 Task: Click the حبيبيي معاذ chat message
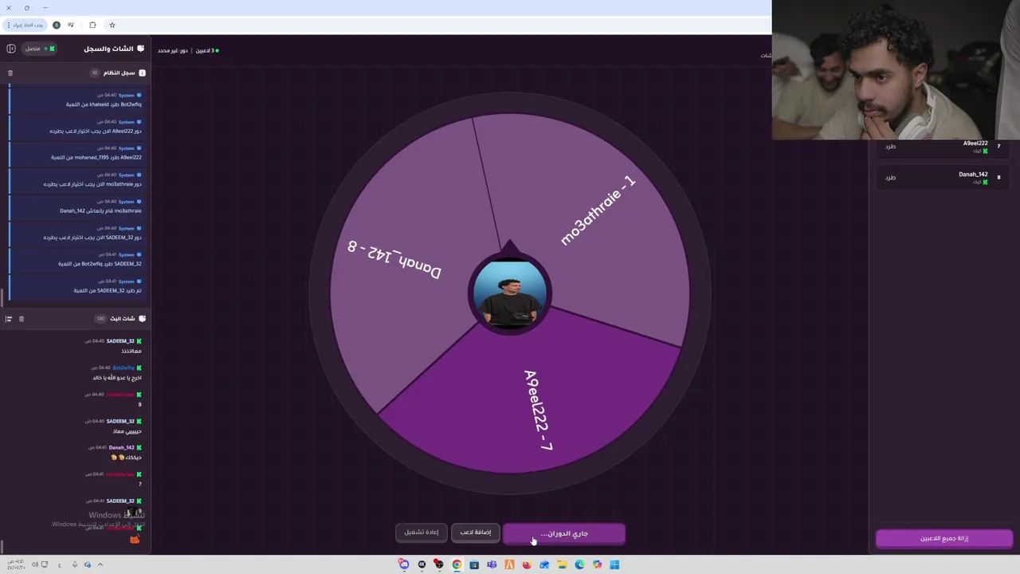127,431
